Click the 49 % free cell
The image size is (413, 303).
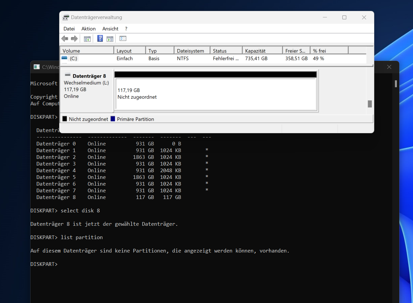(319, 58)
